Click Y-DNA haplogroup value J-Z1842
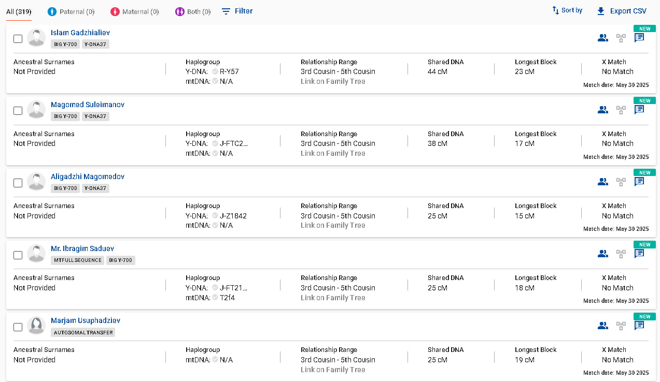The image size is (660, 382). pos(233,216)
